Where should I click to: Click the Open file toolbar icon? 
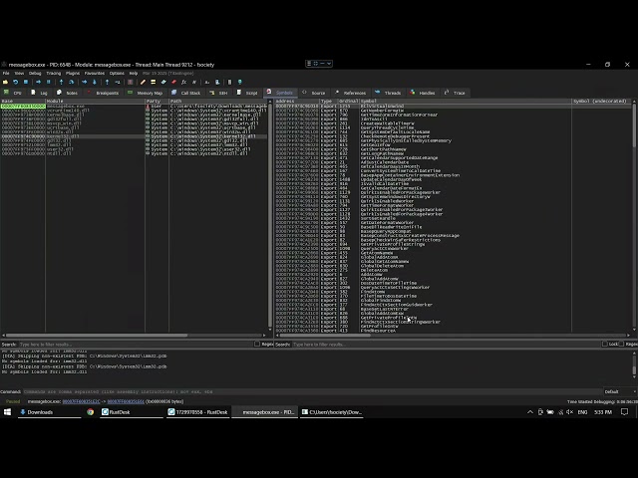tap(5, 82)
